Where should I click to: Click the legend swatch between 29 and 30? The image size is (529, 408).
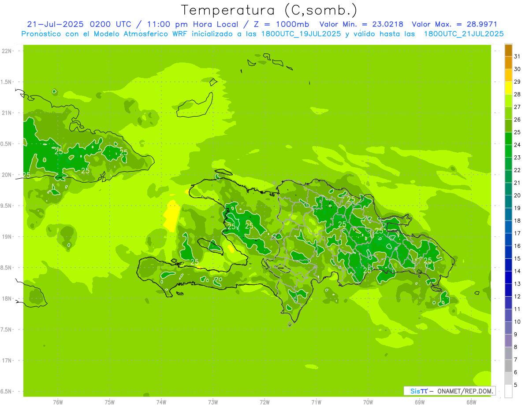click(508, 75)
